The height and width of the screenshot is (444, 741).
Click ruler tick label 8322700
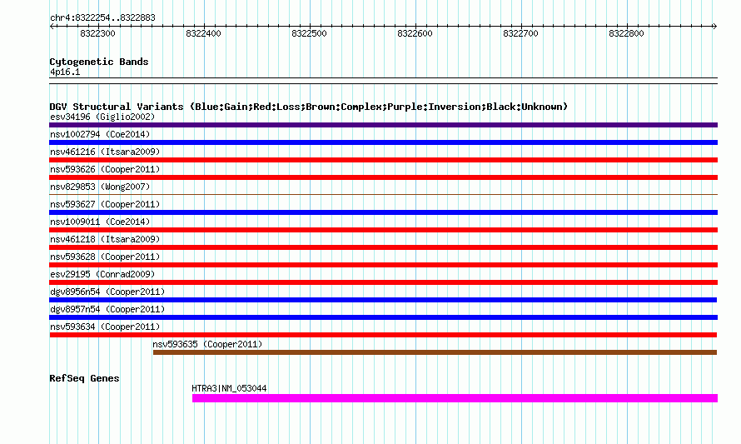[520, 33]
